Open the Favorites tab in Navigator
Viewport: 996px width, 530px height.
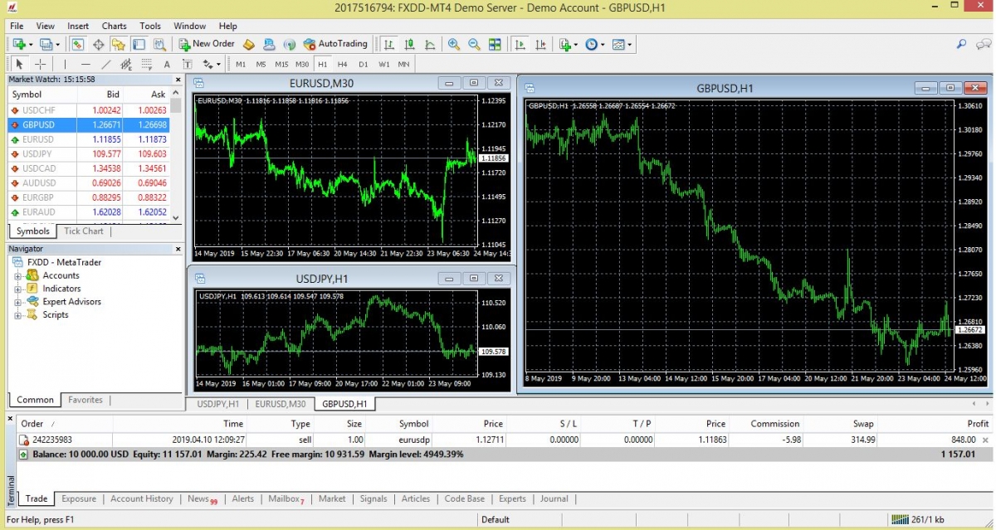pos(85,400)
